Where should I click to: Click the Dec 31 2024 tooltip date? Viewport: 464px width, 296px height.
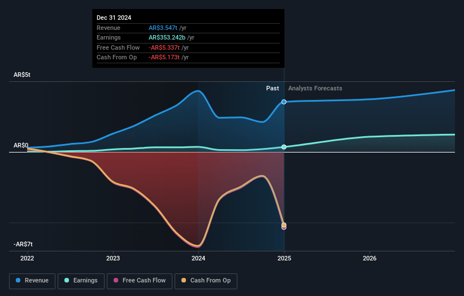[114, 18]
